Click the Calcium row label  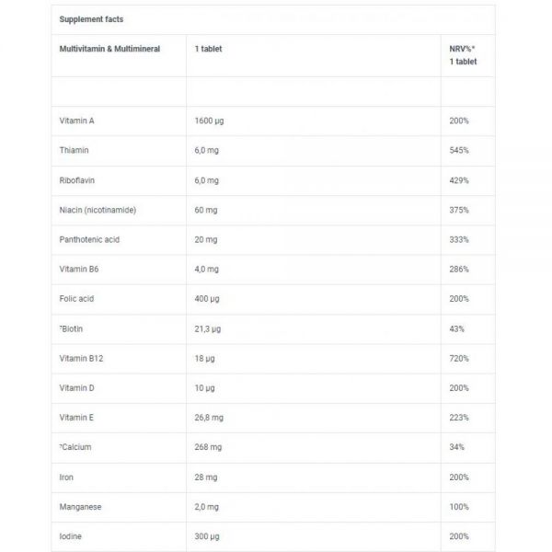click(x=76, y=447)
